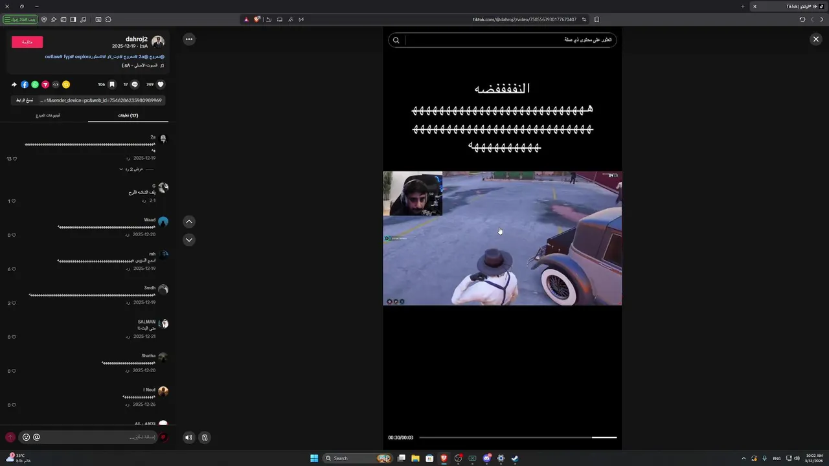Open Steam from the taskbar
This screenshot has width=829, height=466.
[x=515, y=458]
